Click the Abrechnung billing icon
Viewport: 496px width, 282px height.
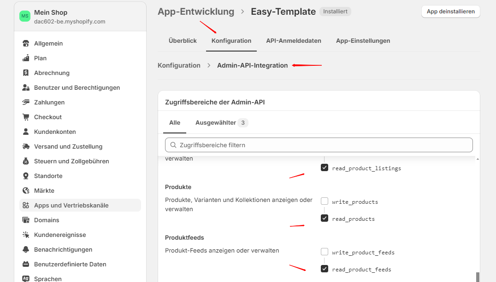coord(26,73)
